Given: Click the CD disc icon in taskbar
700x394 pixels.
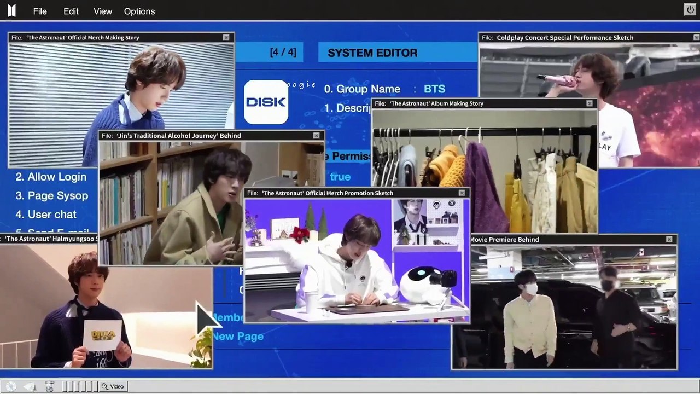Looking at the screenshot, I should click(x=11, y=386).
